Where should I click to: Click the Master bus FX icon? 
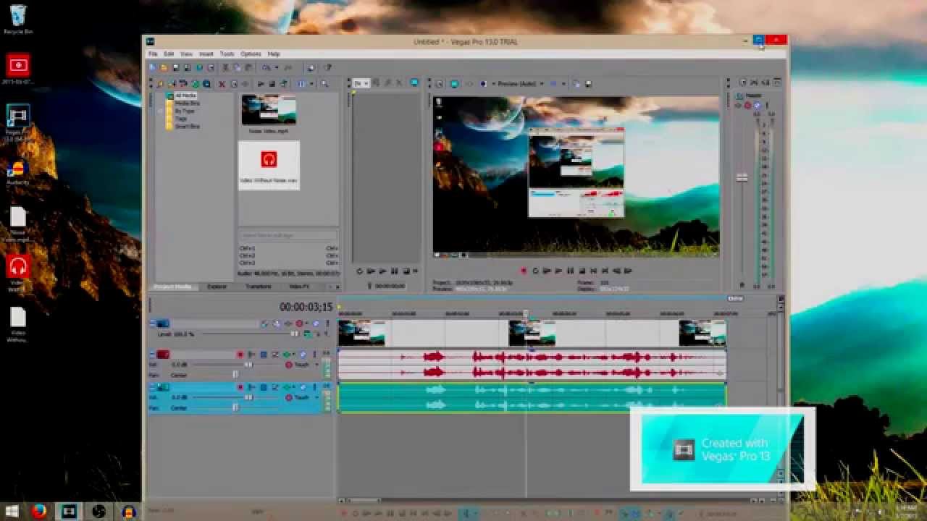click(x=738, y=105)
